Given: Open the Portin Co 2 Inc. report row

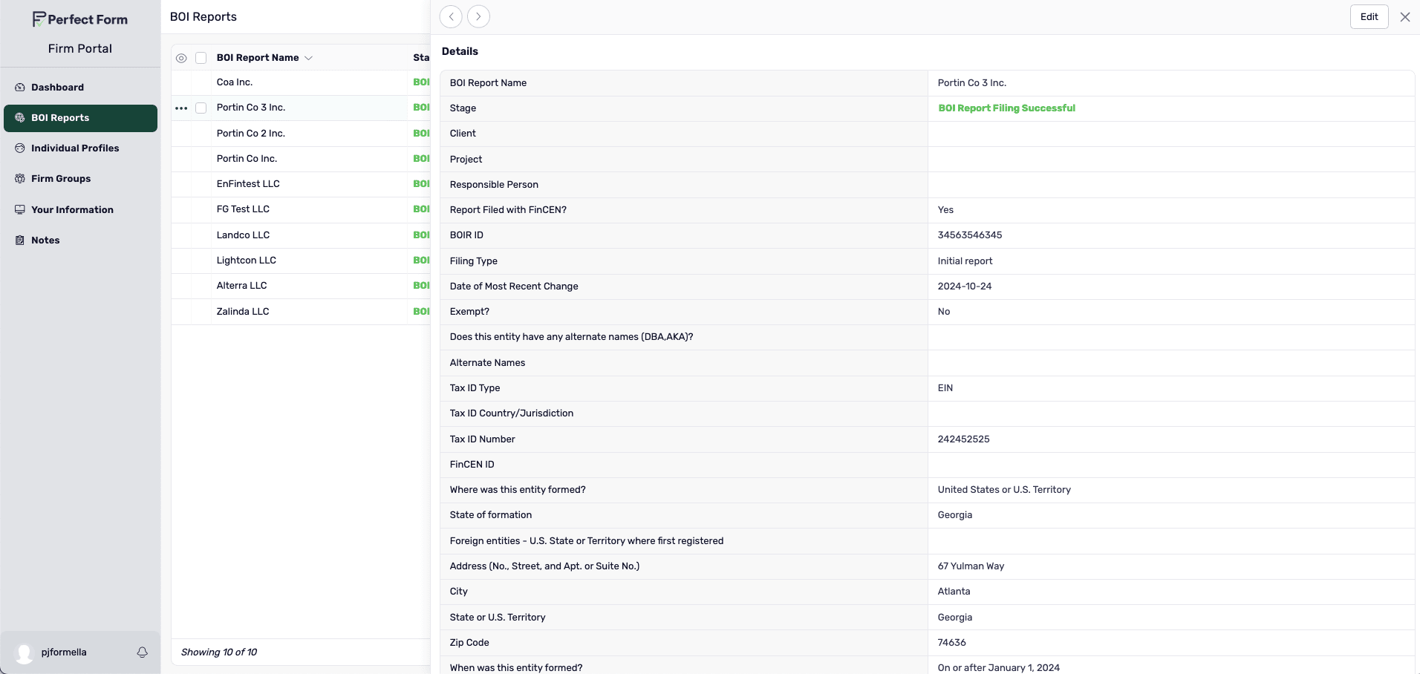Looking at the screenshot, I should 301,134.
